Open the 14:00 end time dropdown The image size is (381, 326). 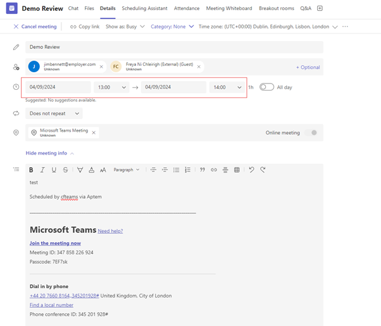pos(227,87)
